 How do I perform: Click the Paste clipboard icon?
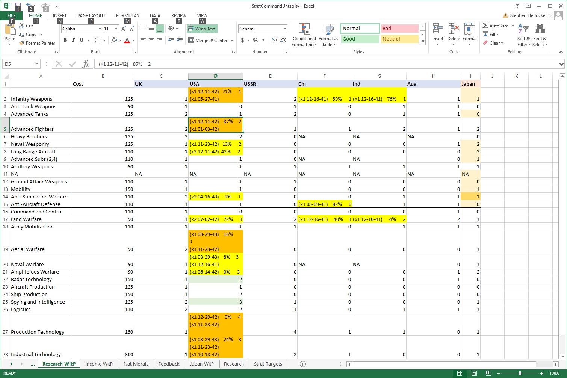tap(10, 30)
